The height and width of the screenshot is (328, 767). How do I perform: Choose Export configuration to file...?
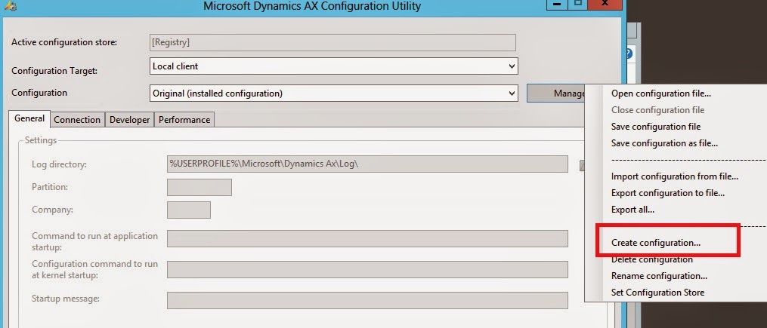coord(668,193)
